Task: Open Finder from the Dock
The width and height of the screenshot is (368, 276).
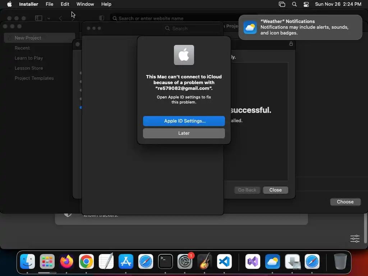Action: point(27,261)
